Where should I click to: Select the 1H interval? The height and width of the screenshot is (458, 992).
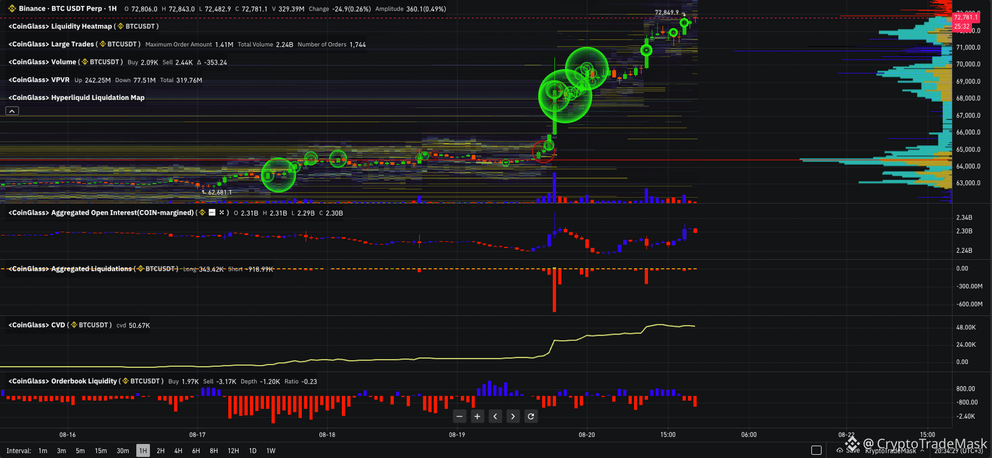point(143,451)
